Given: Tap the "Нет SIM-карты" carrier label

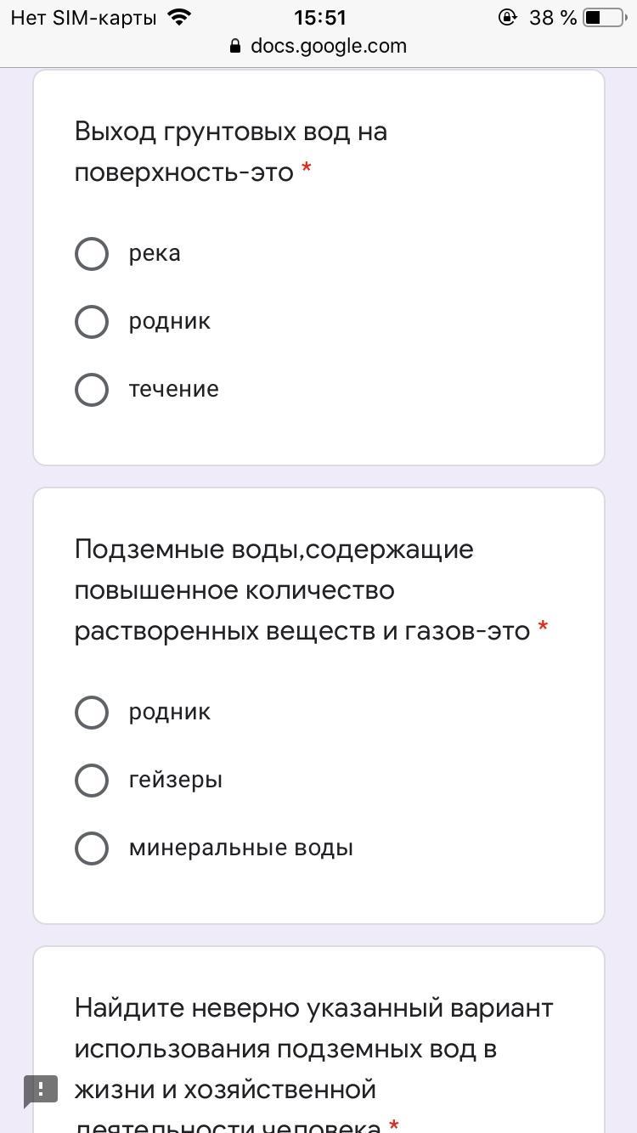Looking at the screenshot, I should (83, 17).
